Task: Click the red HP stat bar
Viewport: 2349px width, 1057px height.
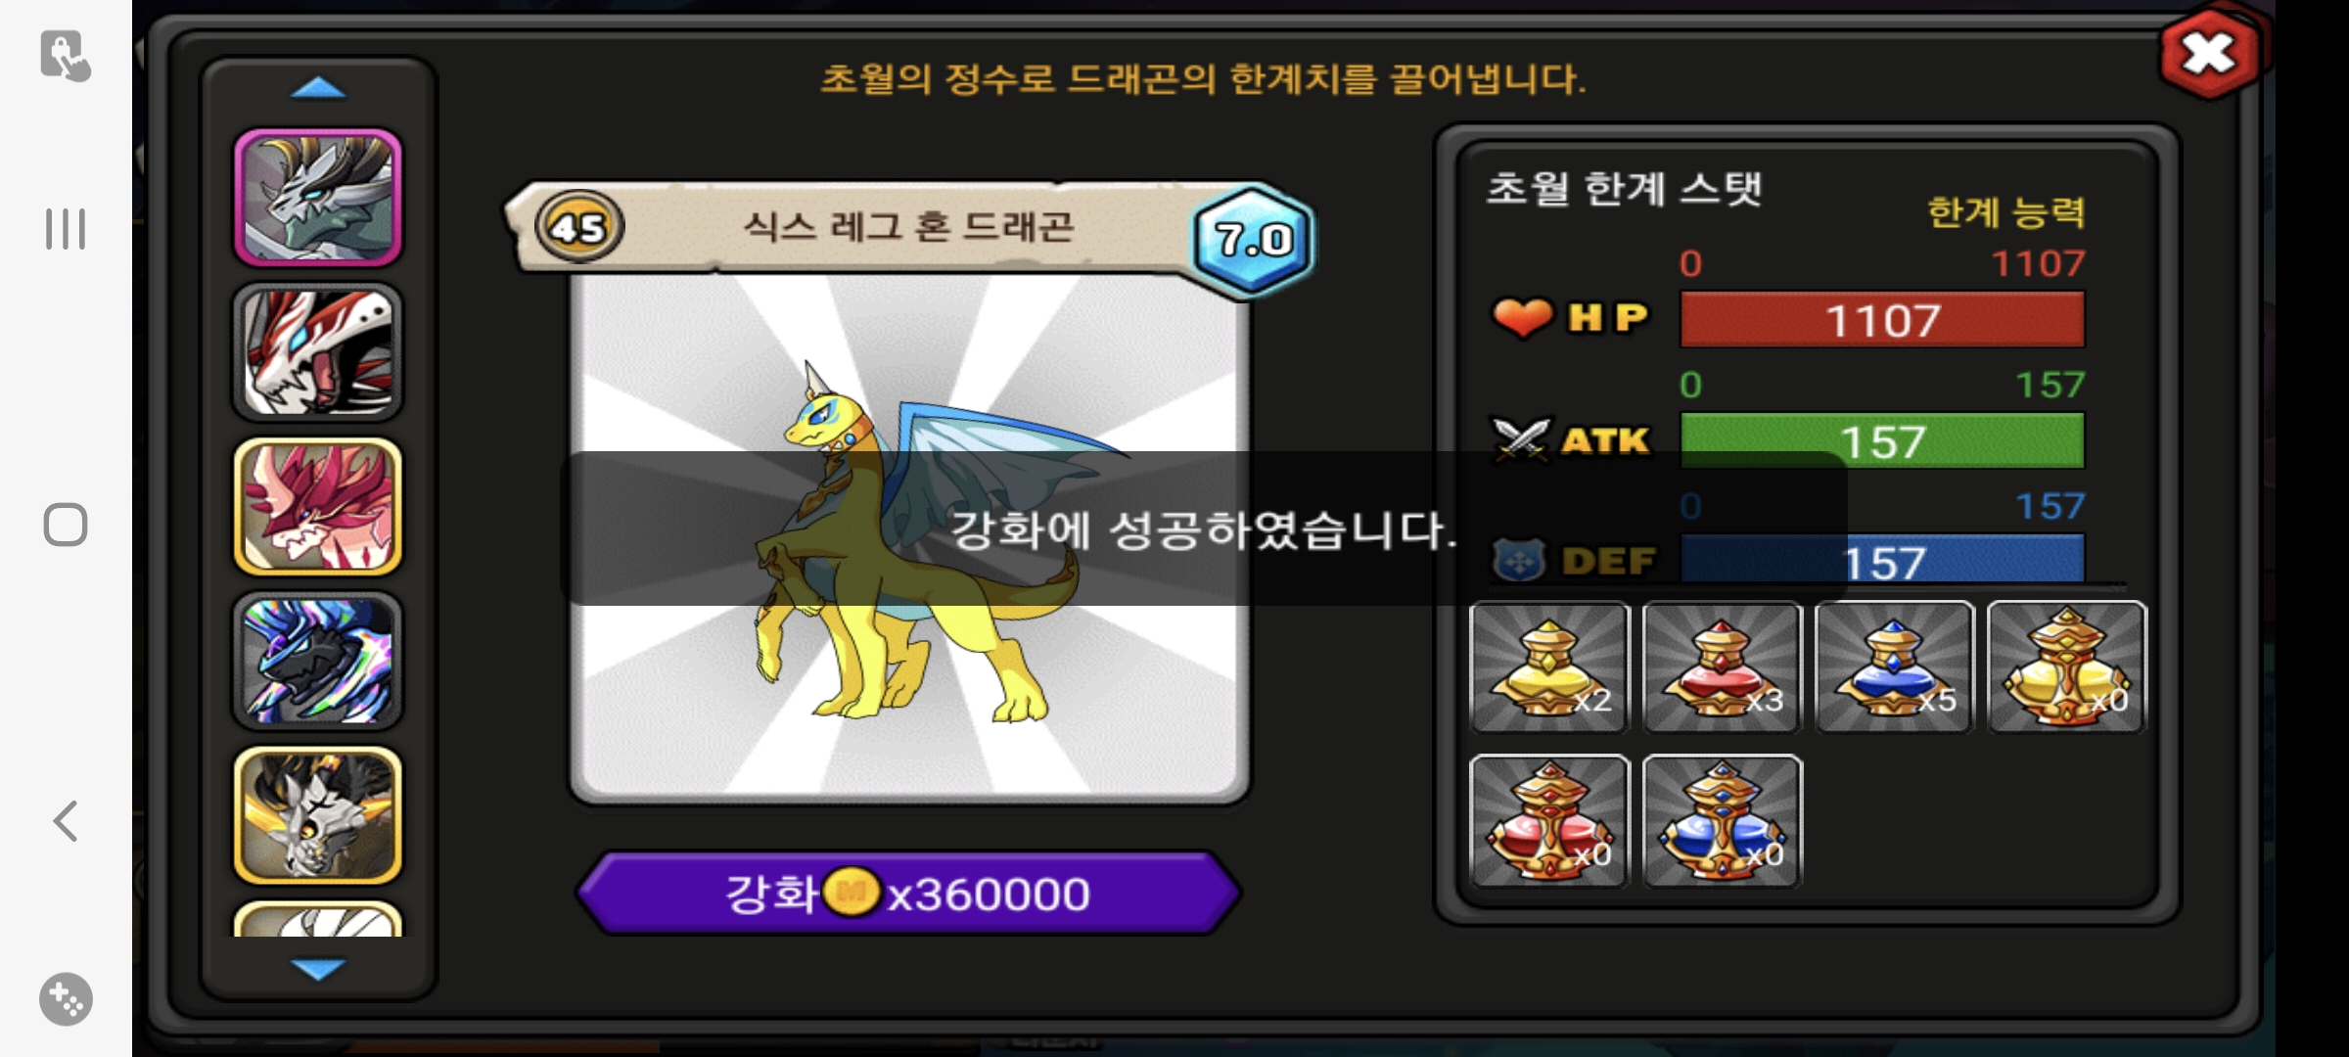Action: pos(1882,320)
